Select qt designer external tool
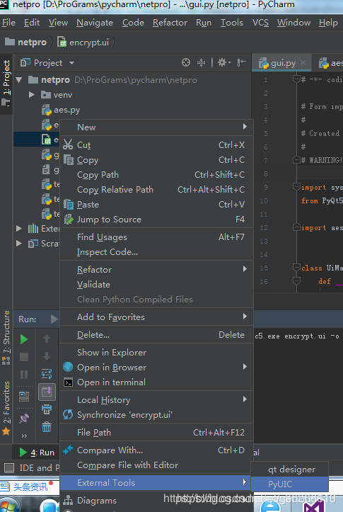The width and height of the screenshot is (343, 512). (289, 470)
